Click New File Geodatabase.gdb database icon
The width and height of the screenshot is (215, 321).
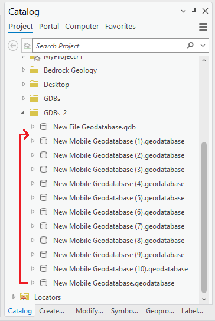[x=44, y=127]
